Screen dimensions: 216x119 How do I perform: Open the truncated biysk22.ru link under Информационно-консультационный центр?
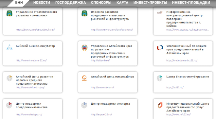pos(188,29)
